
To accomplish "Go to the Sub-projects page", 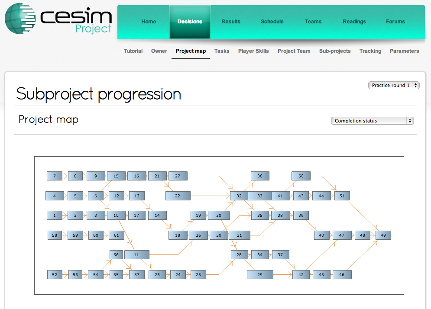I will tap(334, 51).
